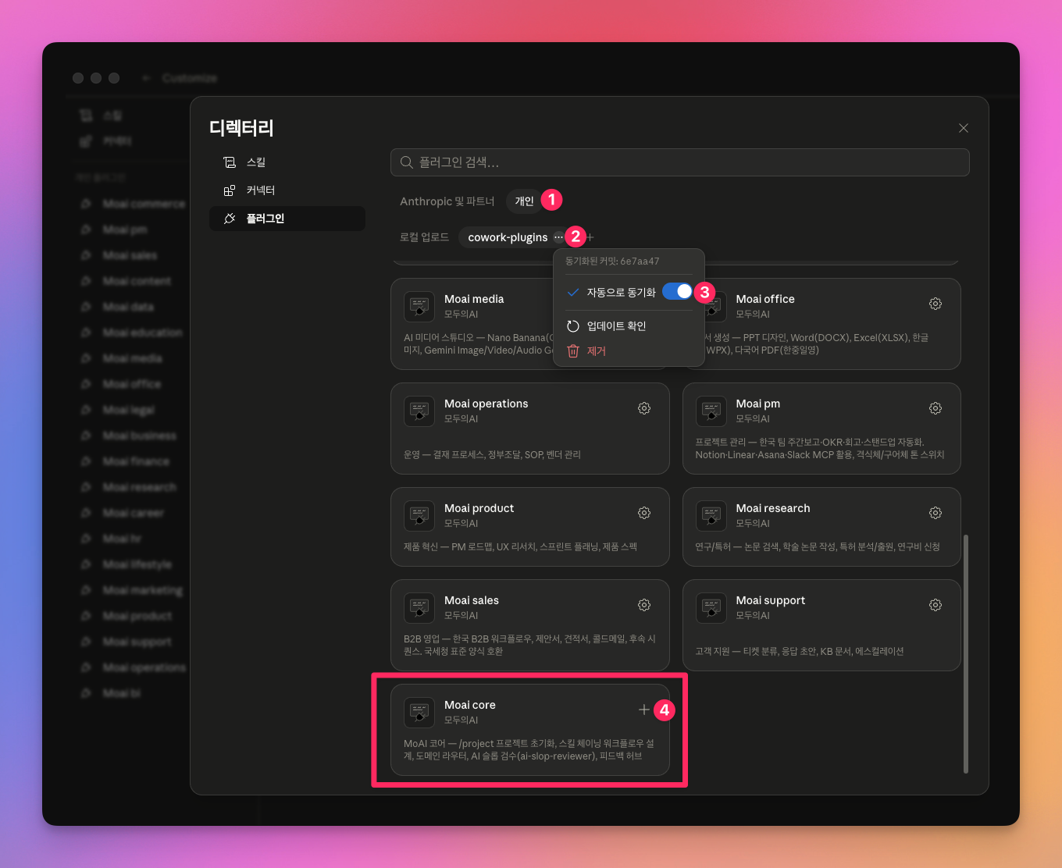Click the 커넥터 icon in directory sidebar

tap(230, 190)
